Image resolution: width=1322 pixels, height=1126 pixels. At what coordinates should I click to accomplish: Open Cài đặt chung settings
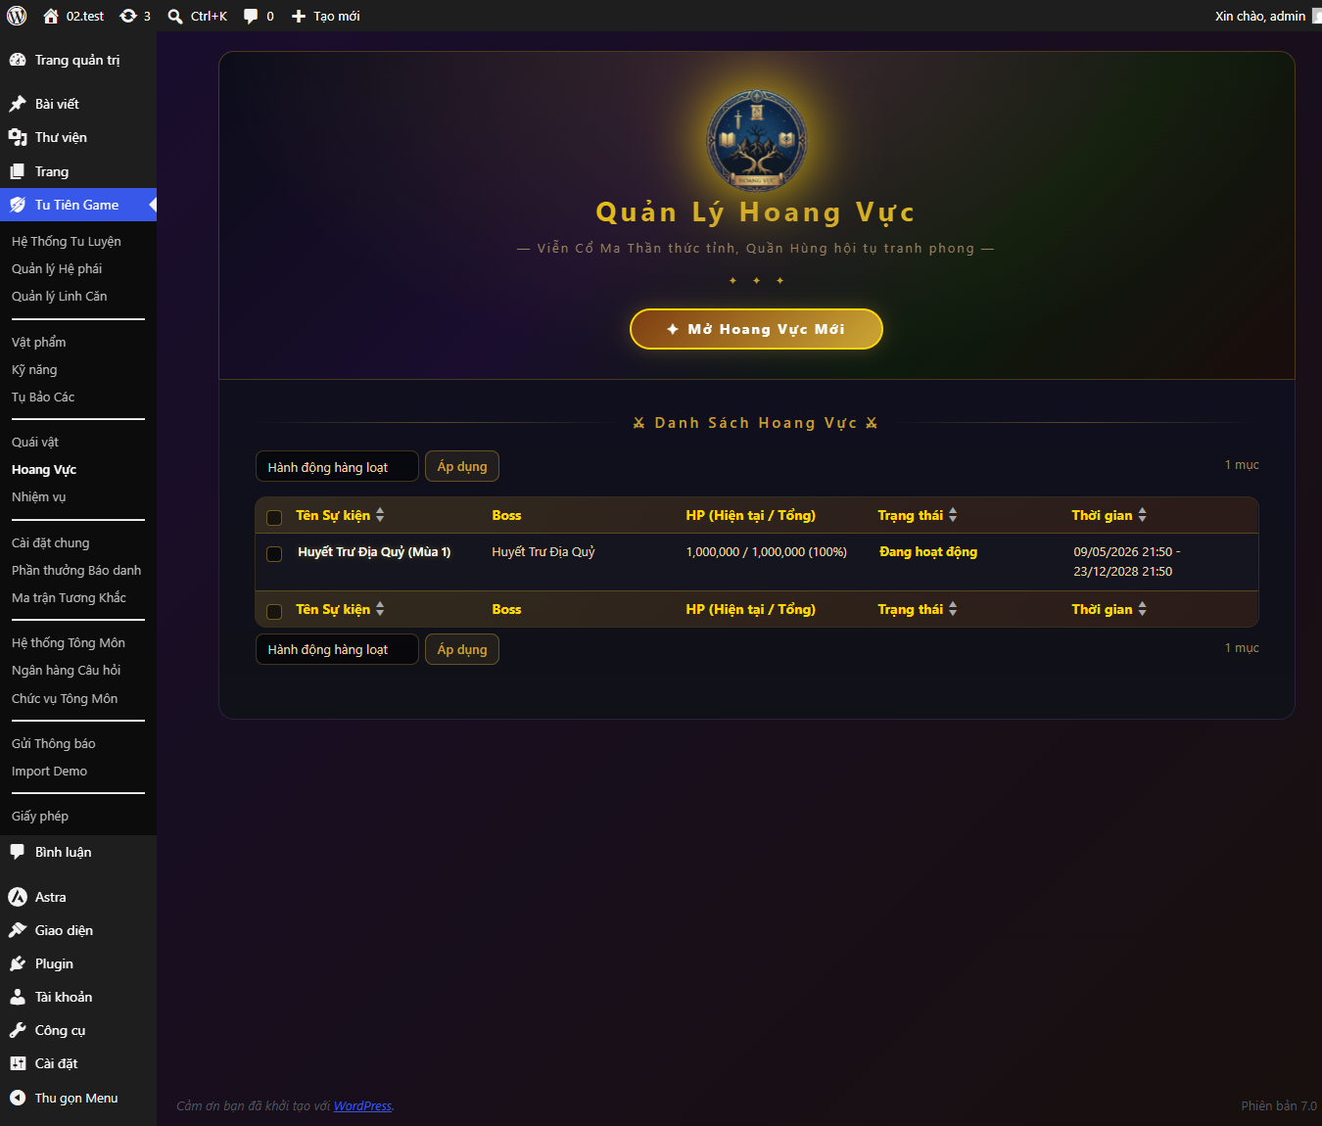pyautogui.click(x=51, y=542)
